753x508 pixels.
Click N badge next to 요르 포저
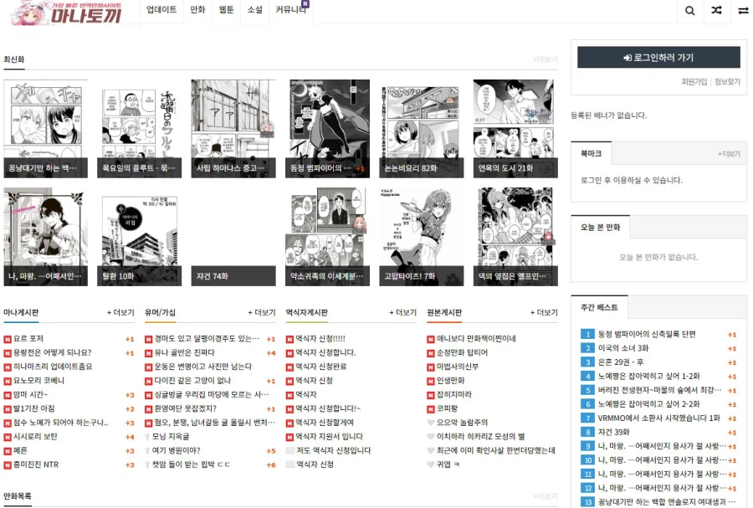click(8, 339)
